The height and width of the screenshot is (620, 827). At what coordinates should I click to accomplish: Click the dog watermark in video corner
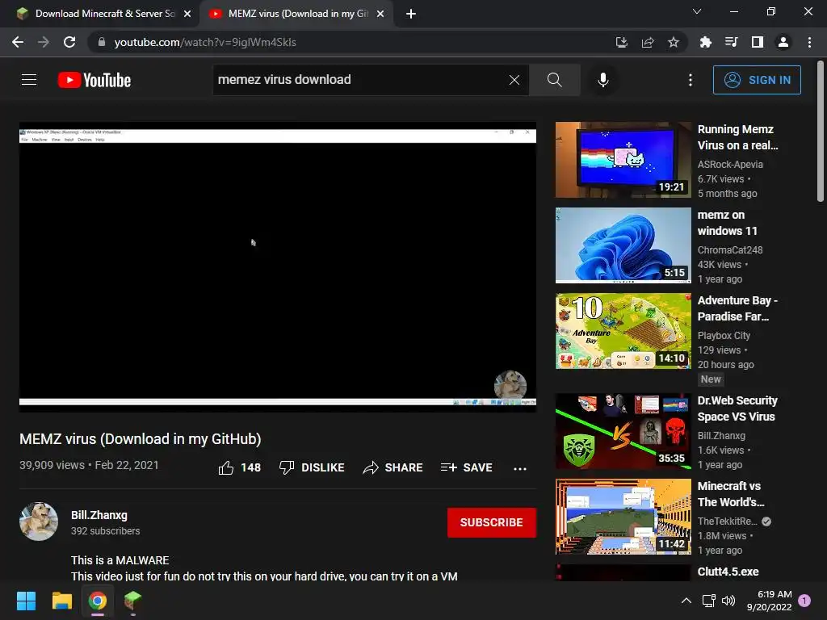point(510,385)
